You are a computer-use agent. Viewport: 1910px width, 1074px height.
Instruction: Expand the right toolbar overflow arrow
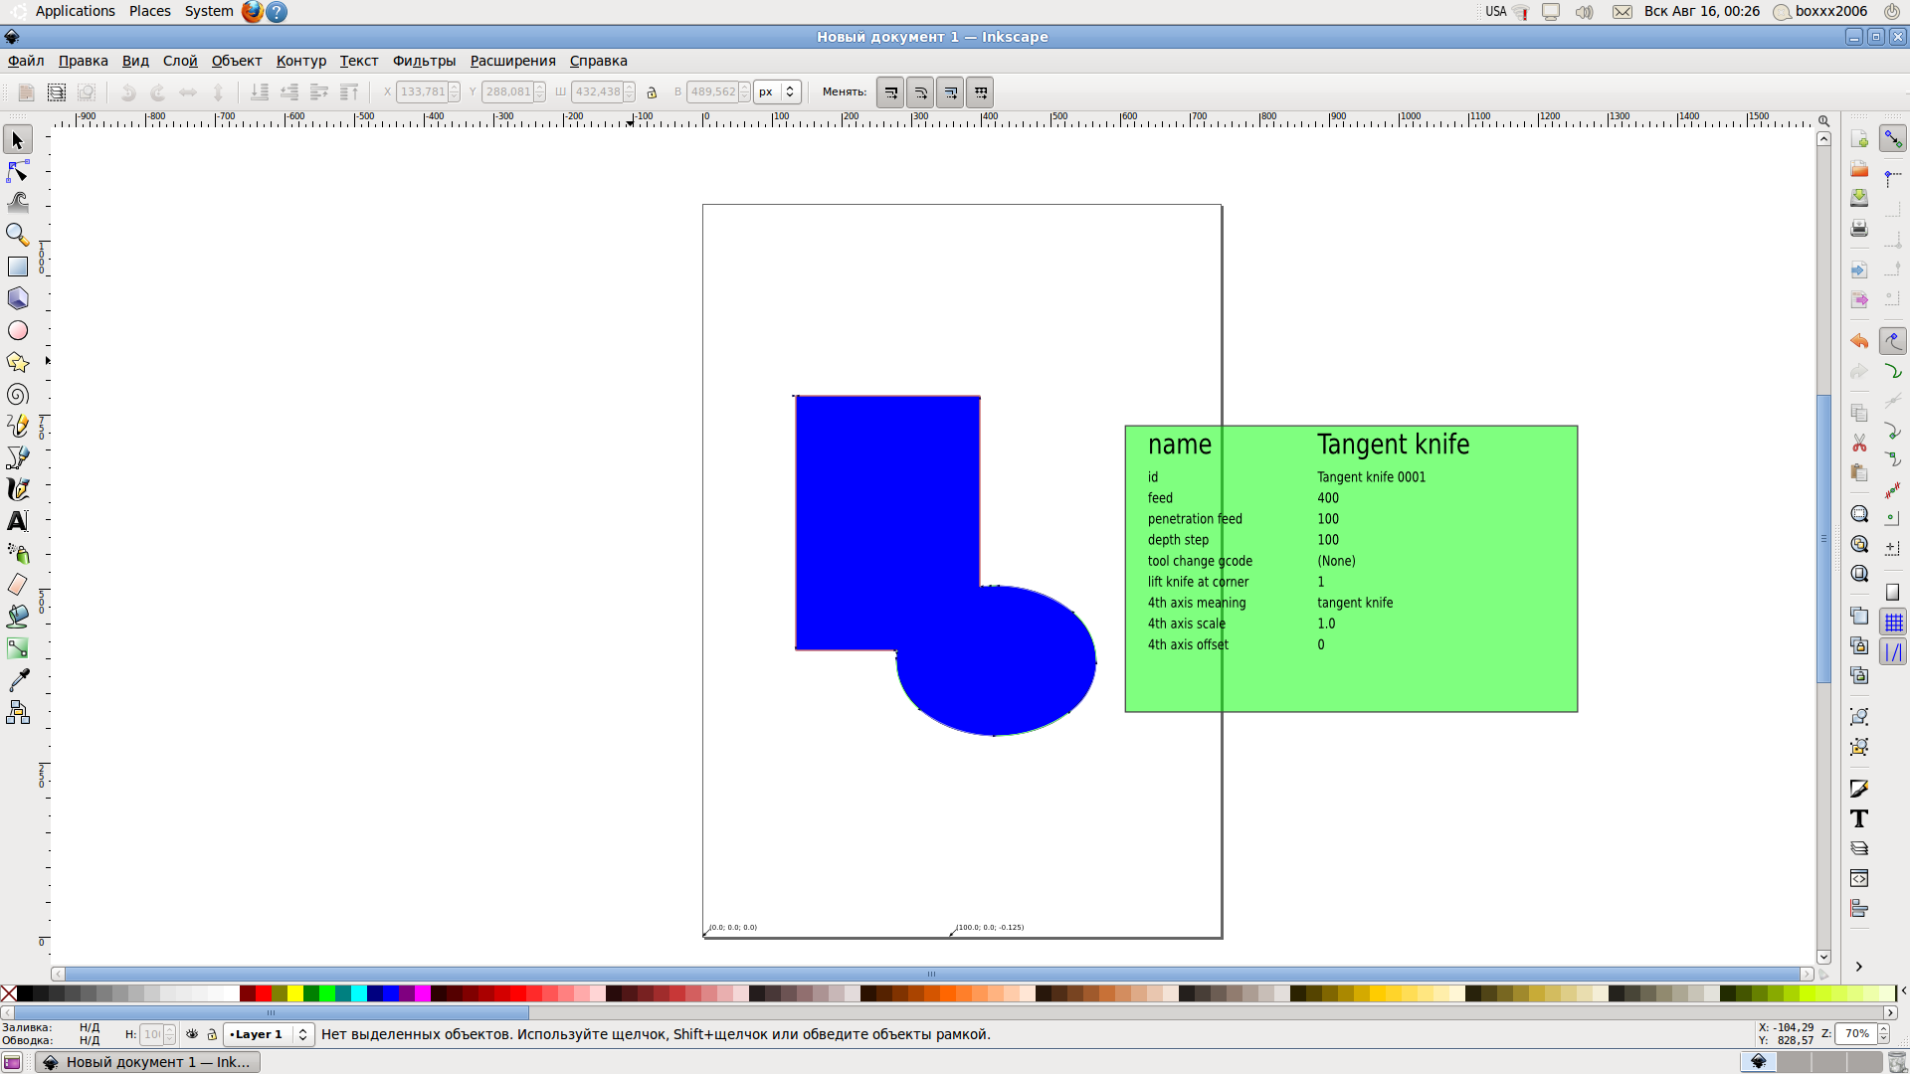click(x=1858, y=967)
